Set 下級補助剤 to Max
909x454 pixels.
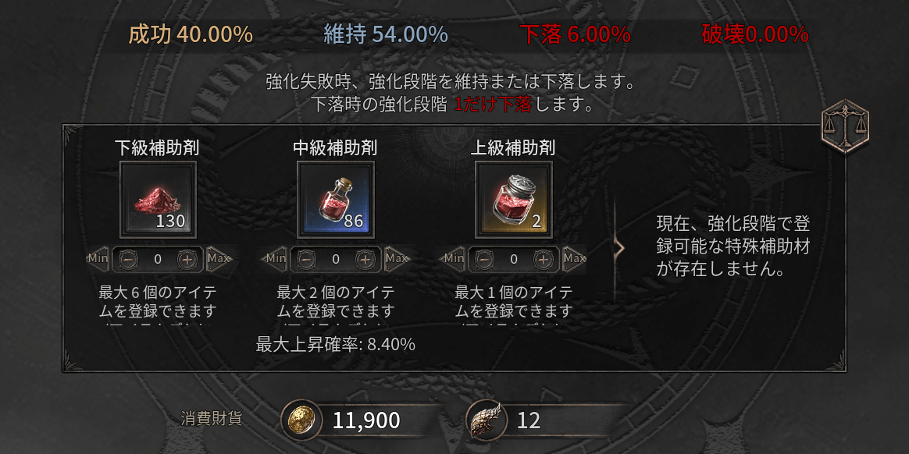(219, 258)
